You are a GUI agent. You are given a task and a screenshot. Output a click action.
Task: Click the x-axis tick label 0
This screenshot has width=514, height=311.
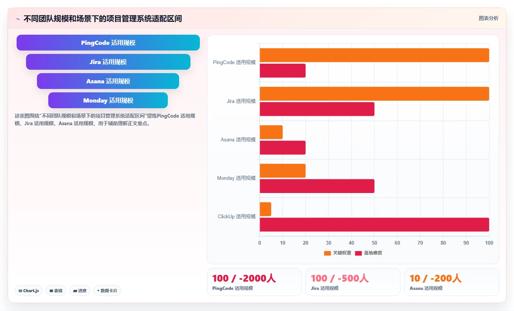[x=259, y=243]
